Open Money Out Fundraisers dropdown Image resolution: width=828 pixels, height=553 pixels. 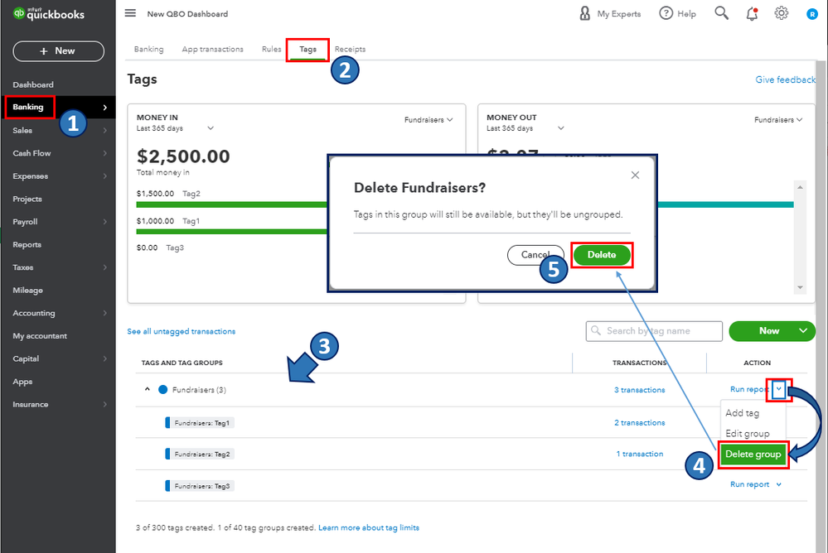coord(778,120)
